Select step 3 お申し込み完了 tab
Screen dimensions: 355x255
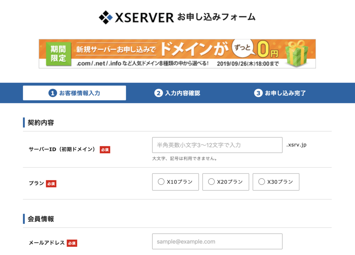(280, 93)
